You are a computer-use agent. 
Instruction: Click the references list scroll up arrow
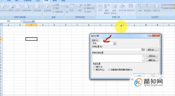point(143,56)
